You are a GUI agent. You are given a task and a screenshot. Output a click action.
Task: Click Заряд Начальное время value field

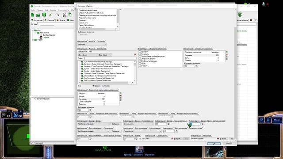(x=161, y=124)
